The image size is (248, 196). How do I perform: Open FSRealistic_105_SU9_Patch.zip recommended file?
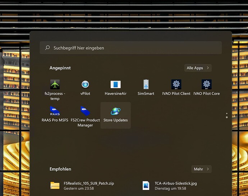[88, 186]
